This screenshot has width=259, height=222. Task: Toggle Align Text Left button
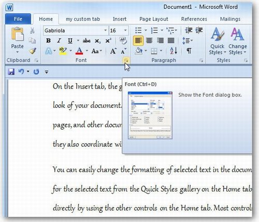(138, 41)
